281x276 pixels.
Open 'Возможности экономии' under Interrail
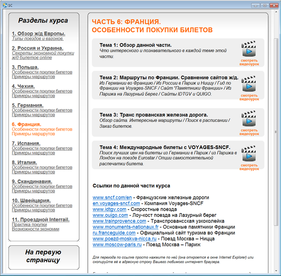click(x=35, y=229)
